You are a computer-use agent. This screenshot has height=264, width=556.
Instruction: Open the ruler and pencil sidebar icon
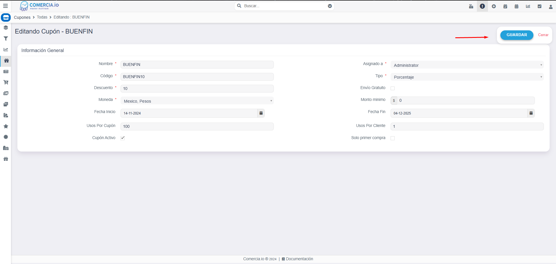tap(6, 115)
